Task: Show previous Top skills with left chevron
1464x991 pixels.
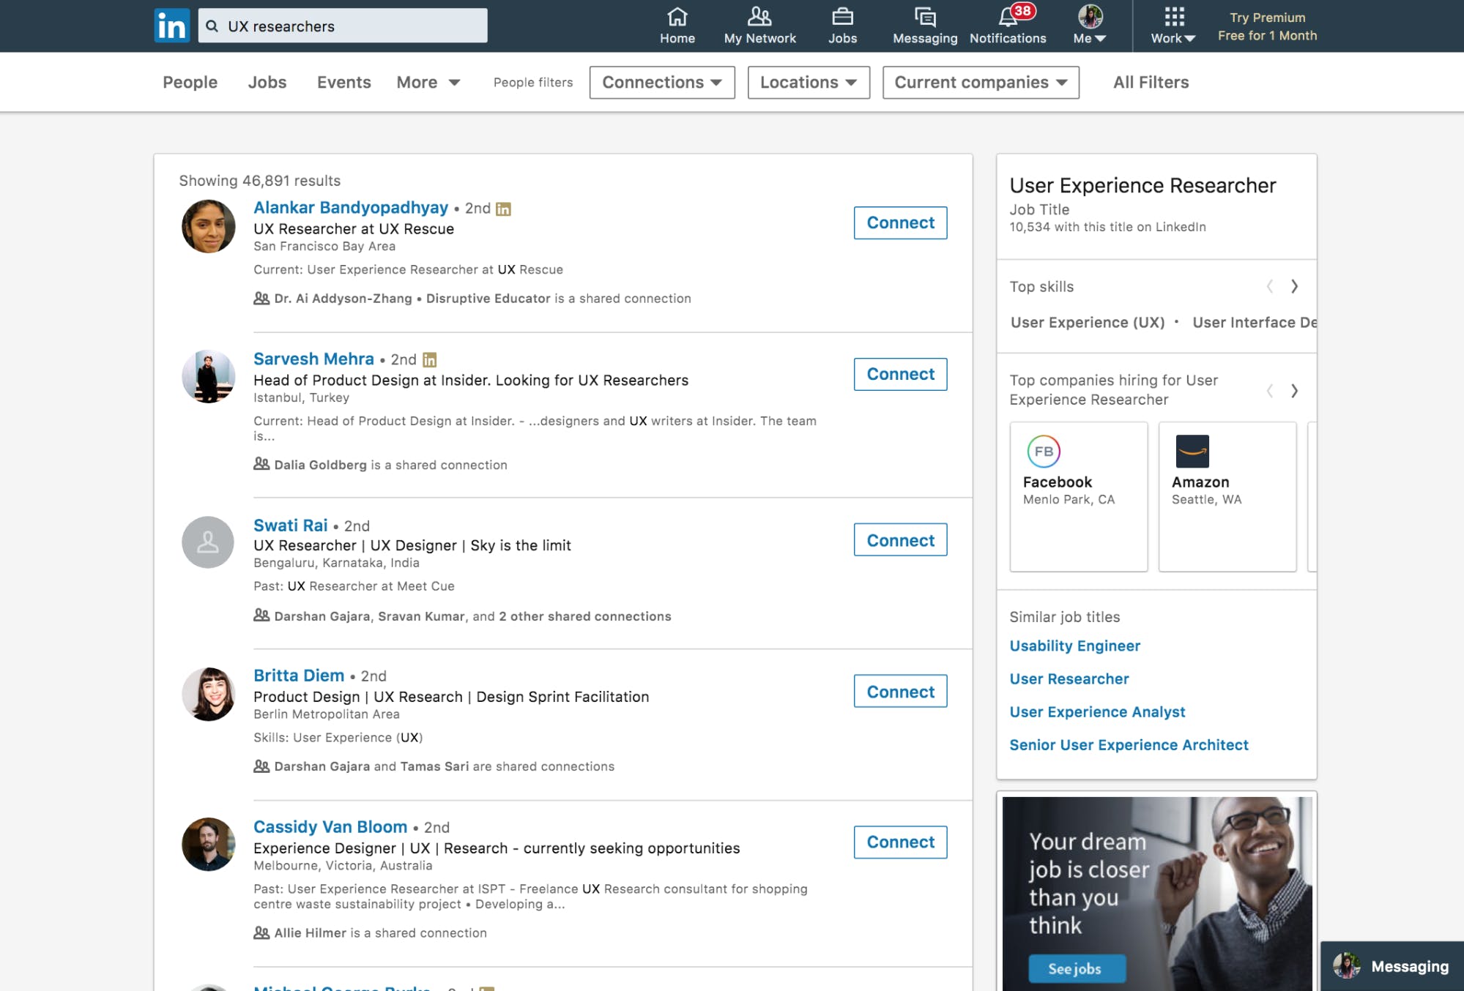Action: [1270, 286]
